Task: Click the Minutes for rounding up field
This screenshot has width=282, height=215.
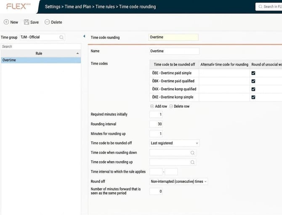Action: click(x=156, y=134)
